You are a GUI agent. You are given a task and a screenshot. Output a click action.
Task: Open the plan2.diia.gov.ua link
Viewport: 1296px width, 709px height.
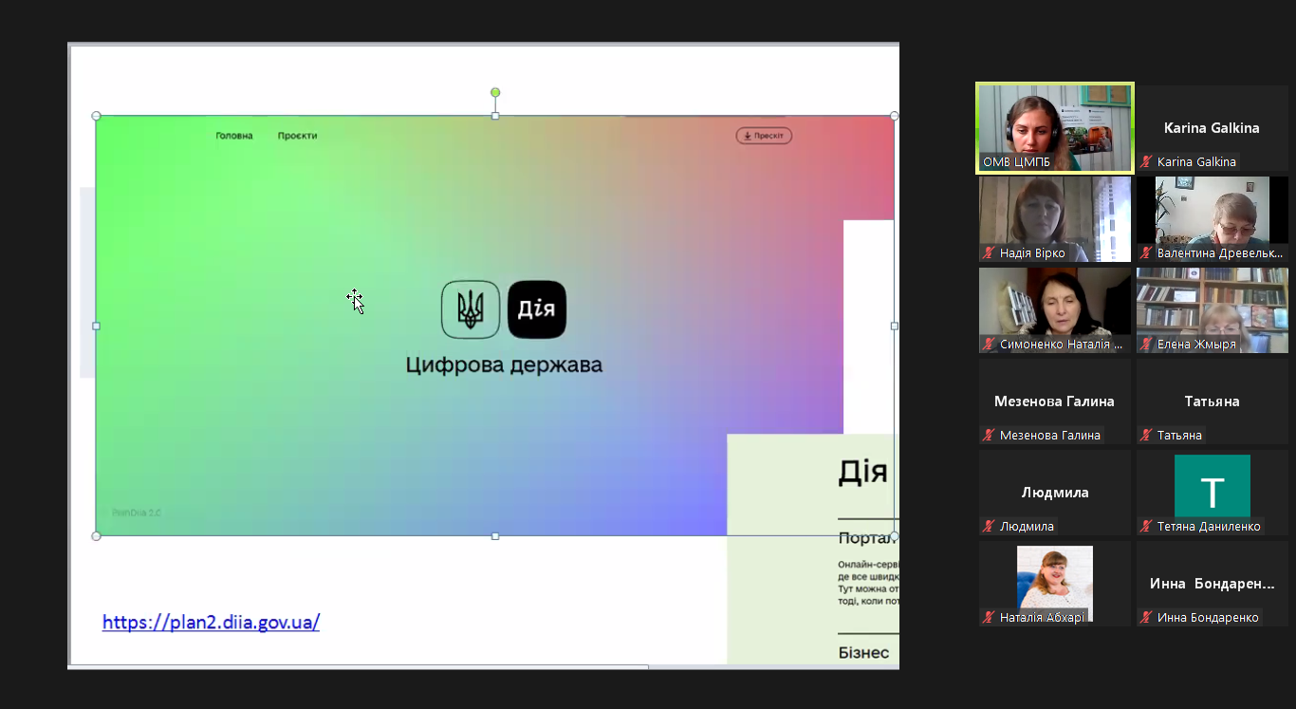click(x=211, y=623)
